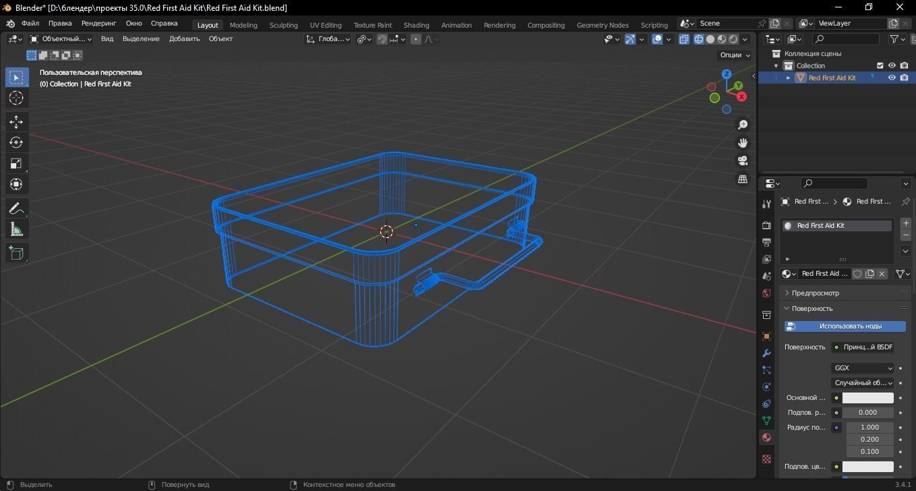This screenshot has height=491, width=916.
Task: Open the Texture properties checker tab
Action: (766, 459)
